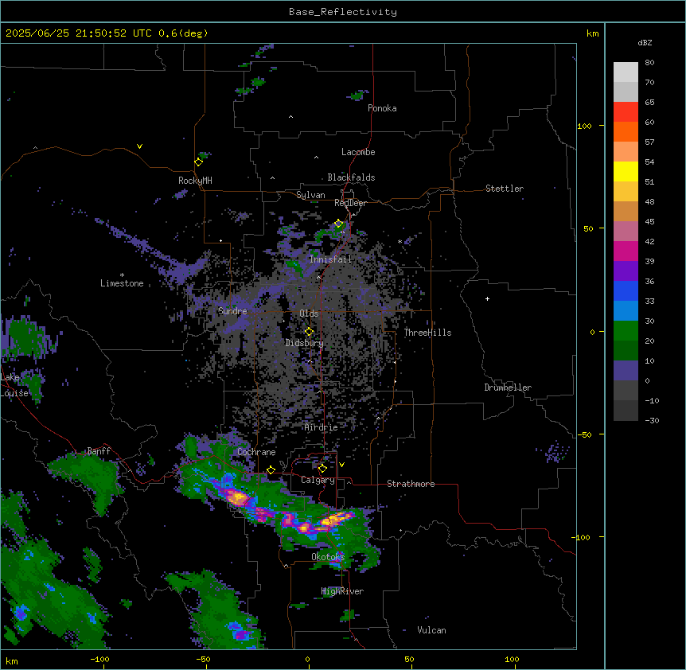Click the RedDeer city label
Viewport: 686px width, 670px height.
pos(350,203)
